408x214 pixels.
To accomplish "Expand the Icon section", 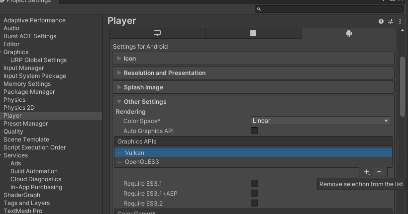I will coord(253,59).
